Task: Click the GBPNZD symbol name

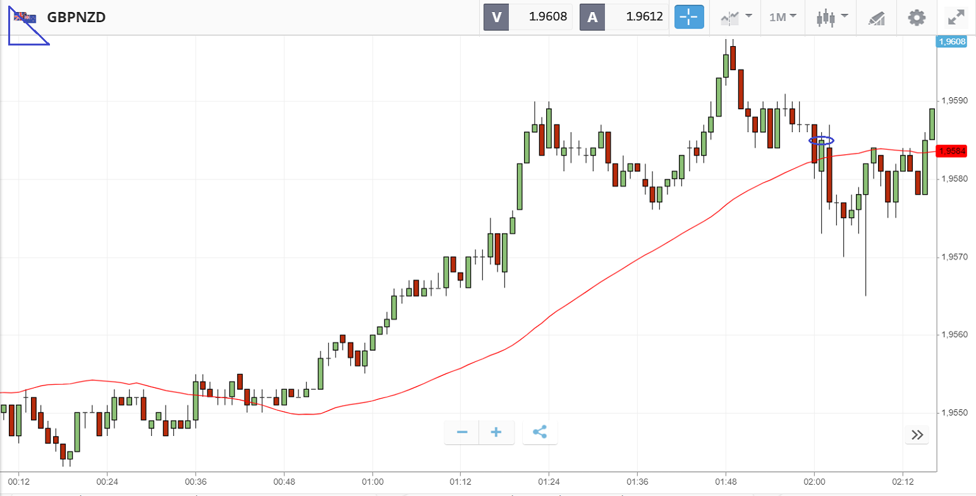Action: point(76,18)
